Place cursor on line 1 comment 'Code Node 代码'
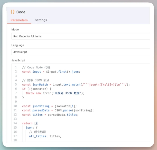The height and width of the screenshot is (150, 157). pyautogui.click(x=36, y=67)
